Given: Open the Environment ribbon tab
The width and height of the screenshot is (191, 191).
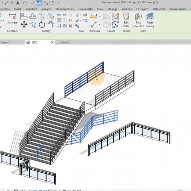Looking at the screenshot, I should coord(178,9).
